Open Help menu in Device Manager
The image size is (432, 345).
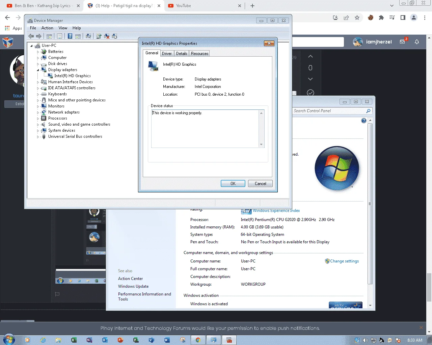(77, 28)
